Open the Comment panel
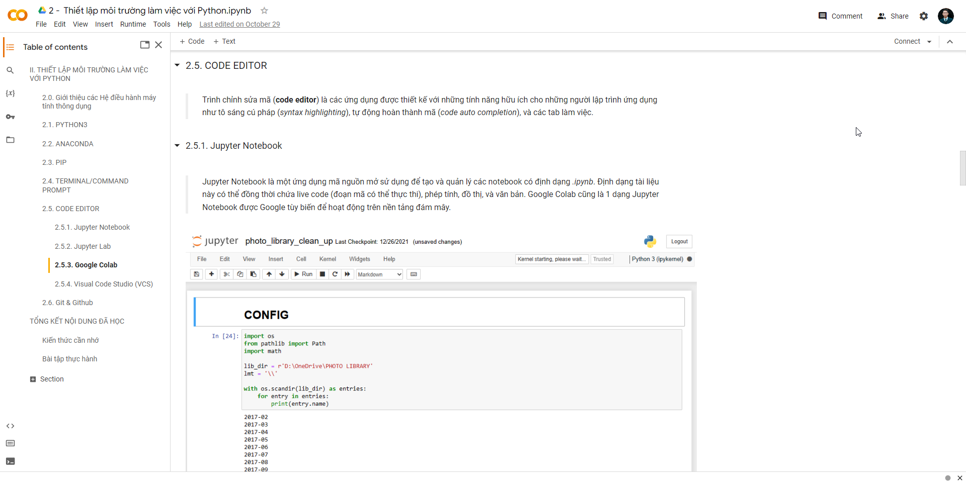 click(840, 16)
